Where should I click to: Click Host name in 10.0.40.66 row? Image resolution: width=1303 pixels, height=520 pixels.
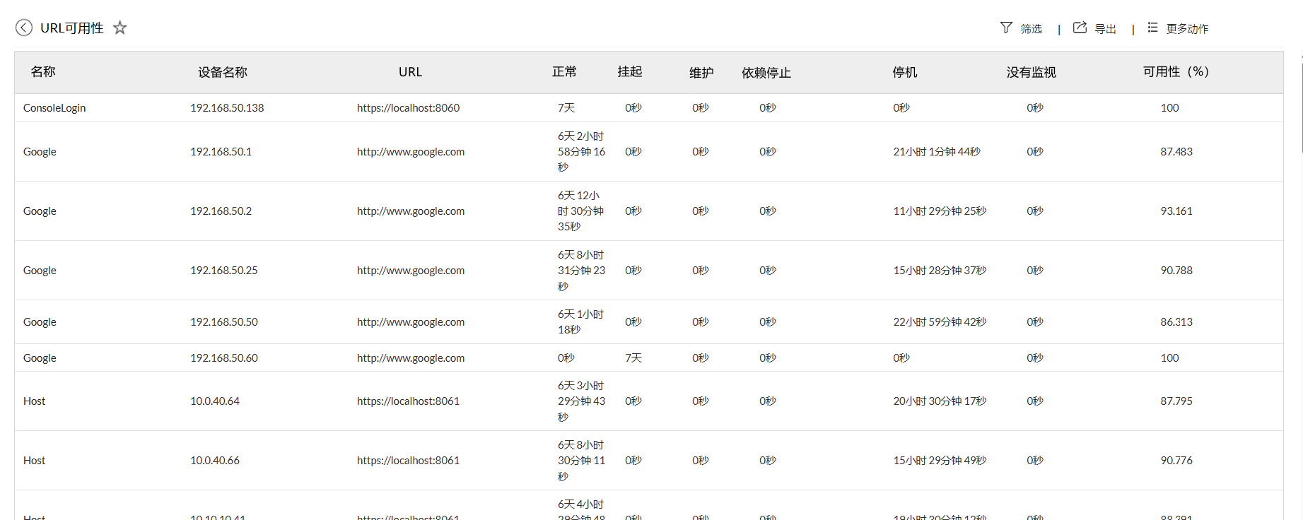[x=34, y=460]
